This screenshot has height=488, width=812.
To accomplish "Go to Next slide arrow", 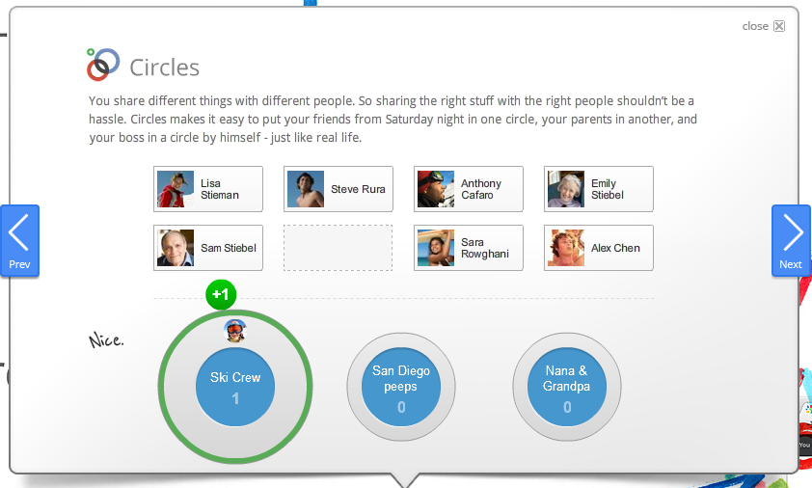I will tap(791, 240).
